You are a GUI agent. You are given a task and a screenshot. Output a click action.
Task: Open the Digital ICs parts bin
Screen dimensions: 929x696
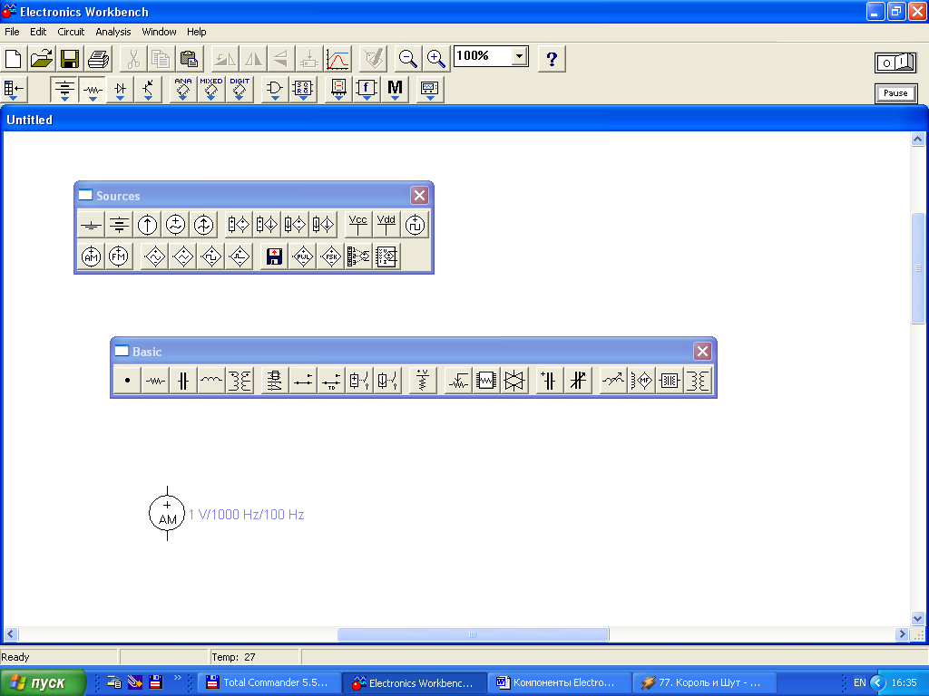(x=240, y=90)
